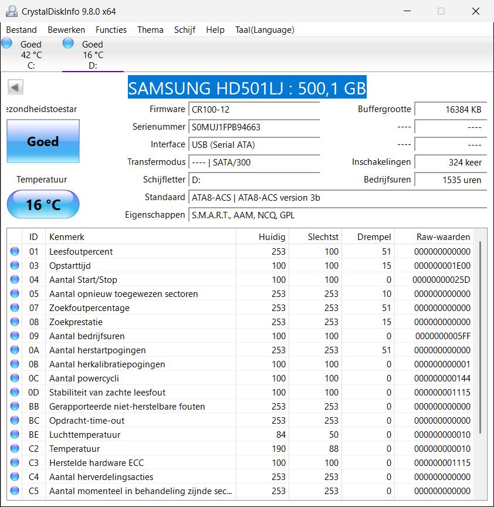Viewport: 494px width, 507px height.
Task: Click status orb for Herstelde hardware ECC row
Action: [15, 463]
